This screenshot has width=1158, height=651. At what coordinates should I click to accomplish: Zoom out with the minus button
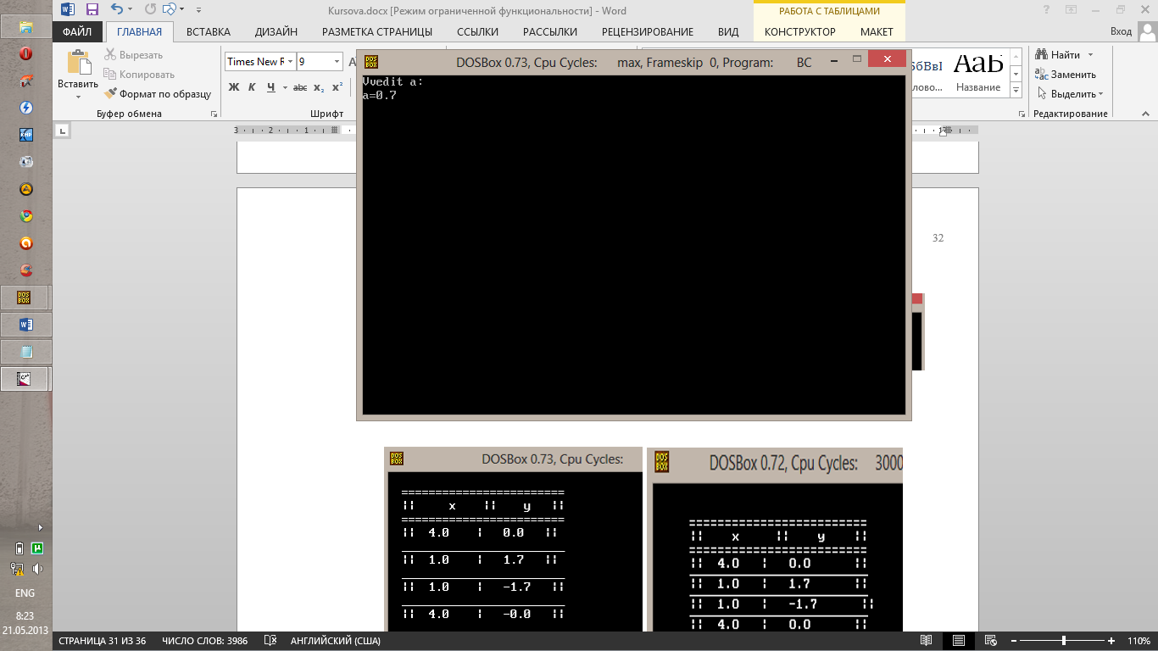(1013, 641)
